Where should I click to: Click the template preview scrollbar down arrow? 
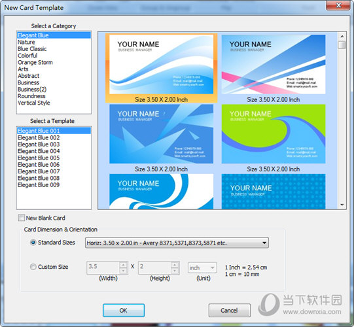[342, 205]
